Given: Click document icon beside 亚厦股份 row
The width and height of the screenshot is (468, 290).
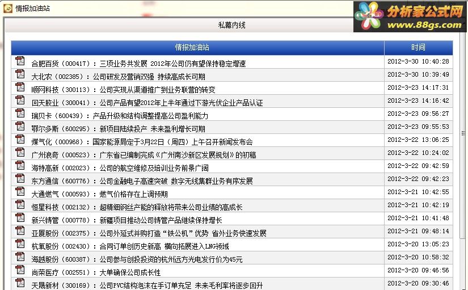Looking at the screenshot, I should point(20,230).
